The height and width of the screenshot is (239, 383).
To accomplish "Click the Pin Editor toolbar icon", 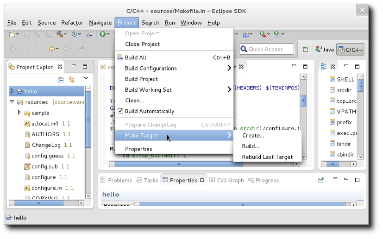I will pos(81,49).
